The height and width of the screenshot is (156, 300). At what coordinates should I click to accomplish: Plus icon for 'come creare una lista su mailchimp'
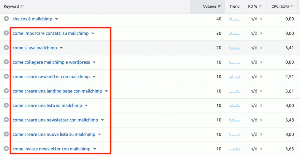6,105
